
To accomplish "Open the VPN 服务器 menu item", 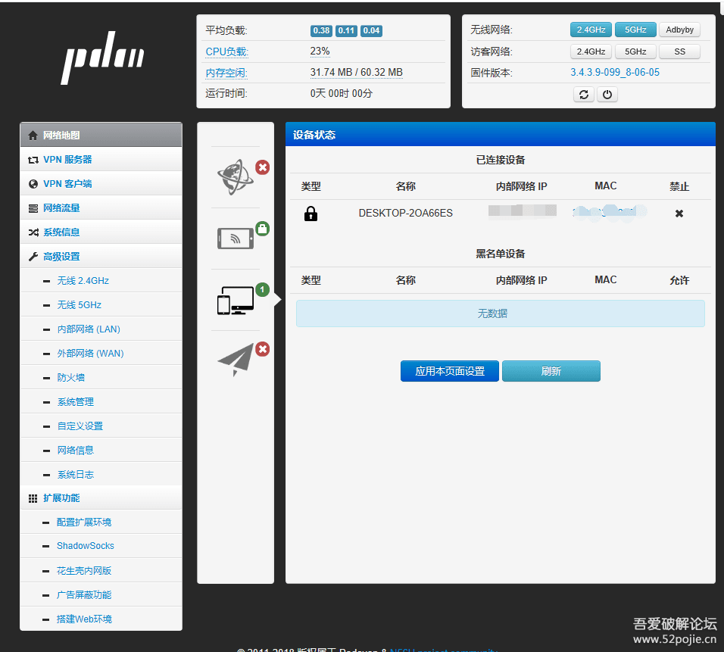I will (x=67, y=160).
